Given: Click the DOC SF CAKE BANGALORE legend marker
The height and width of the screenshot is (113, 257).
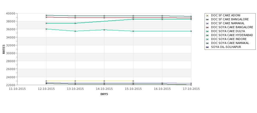Looking at the screenshot, I should 207,19.
